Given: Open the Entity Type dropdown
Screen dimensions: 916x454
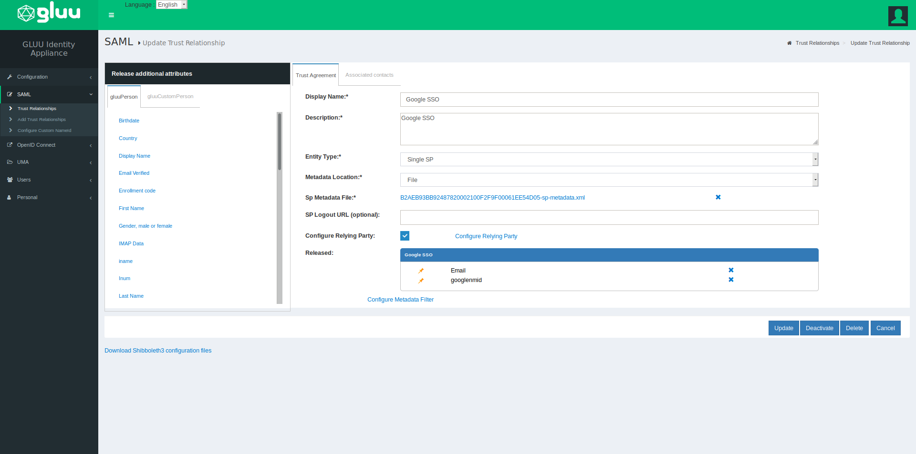Looking at the screenshot, I should click(x=609, y=159).
